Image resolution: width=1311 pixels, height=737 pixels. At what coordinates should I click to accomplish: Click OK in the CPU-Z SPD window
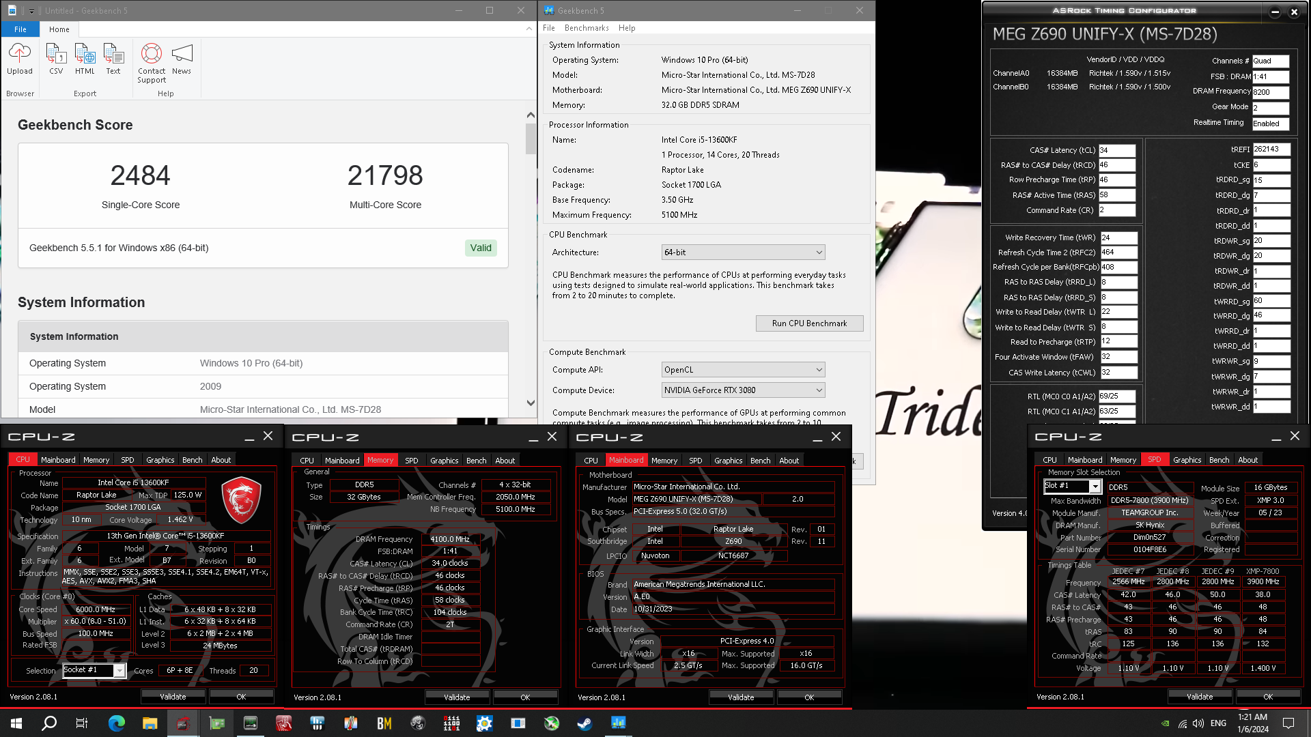pyautogui.click(x=1268, y=697)
